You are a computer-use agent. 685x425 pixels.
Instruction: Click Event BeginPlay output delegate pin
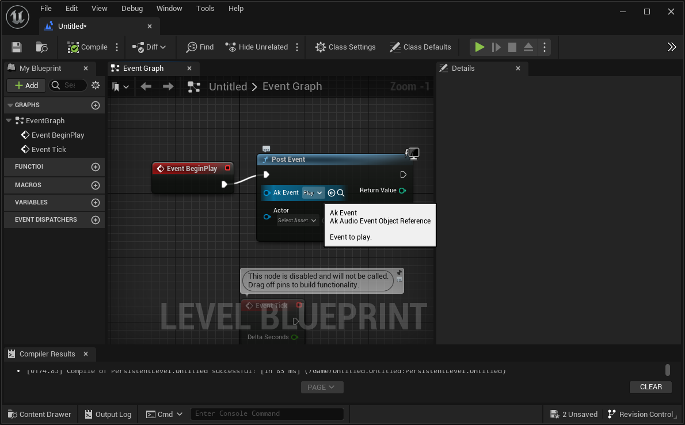pyautogui.click(x=227, y=168)
